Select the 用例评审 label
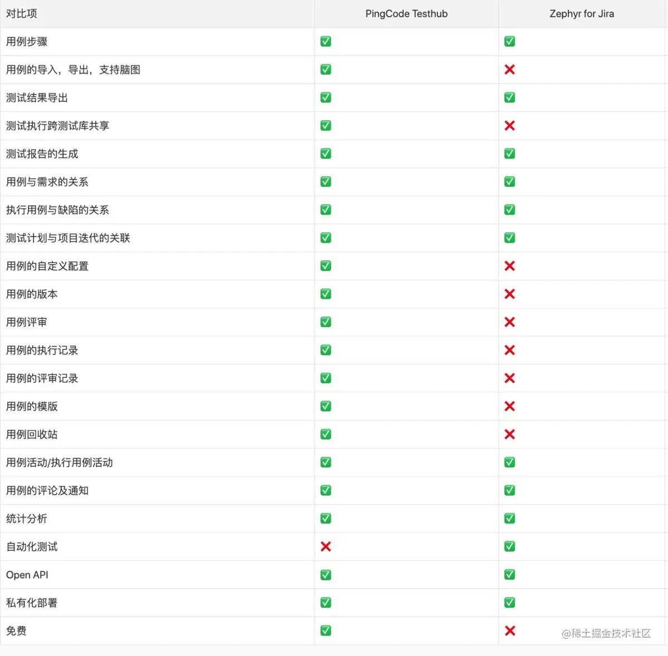Image resolution: width=668 pixels, height=656 pixels. click(x=27, y=322)
